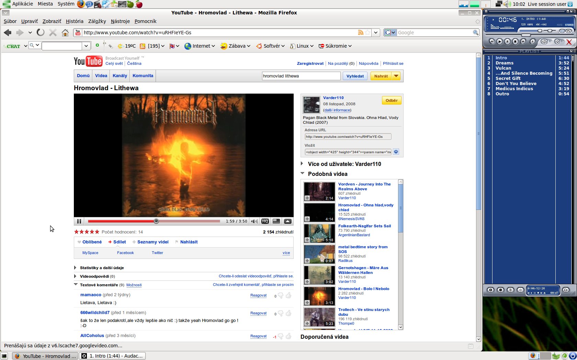Open the Záložky menu

pos(97,21)
